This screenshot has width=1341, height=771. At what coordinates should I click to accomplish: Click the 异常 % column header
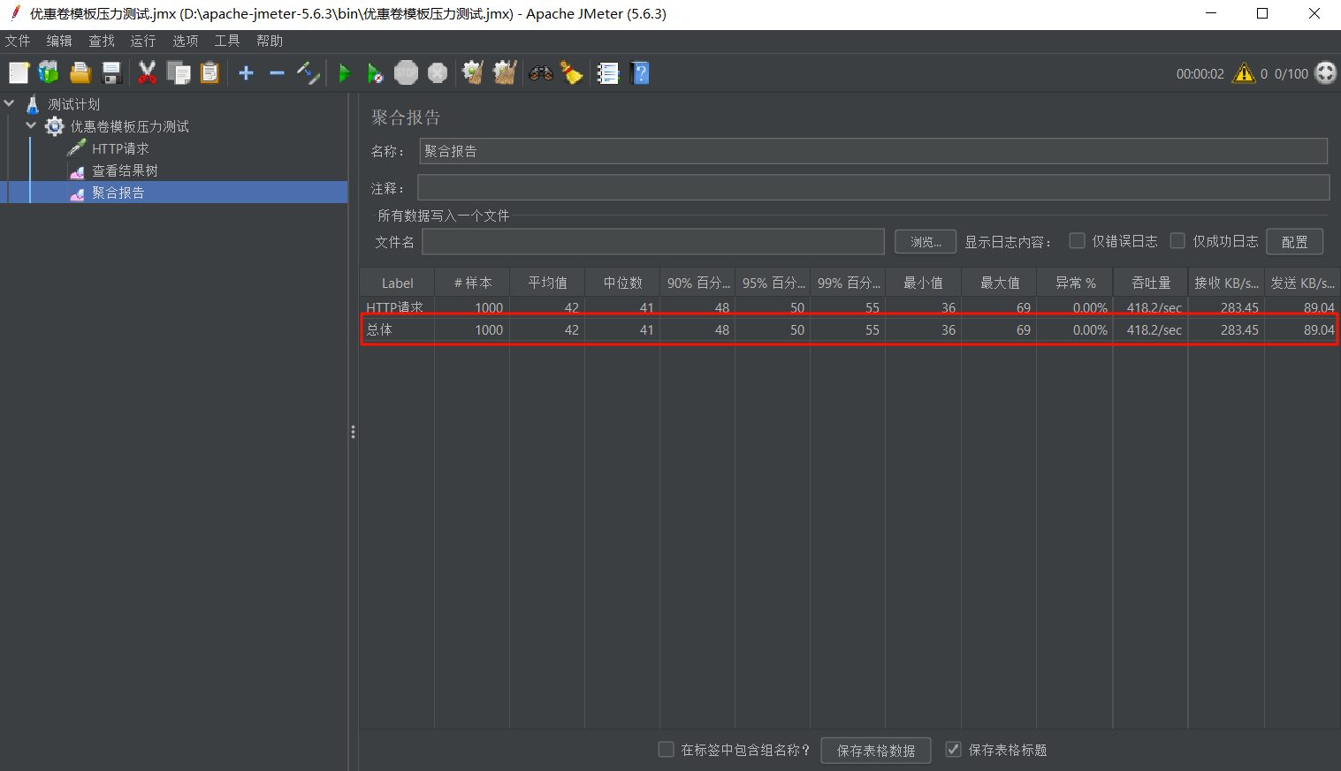[x=1075, y=283]
